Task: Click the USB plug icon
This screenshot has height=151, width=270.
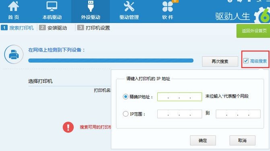Action: click(x=91, y=6)
